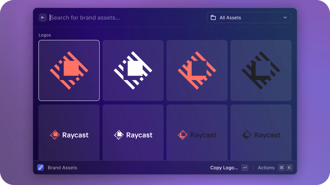Focus the brand assets search field
Image resolution: width=330 pixels, height=185 pixels.
[x=126, y=18]
